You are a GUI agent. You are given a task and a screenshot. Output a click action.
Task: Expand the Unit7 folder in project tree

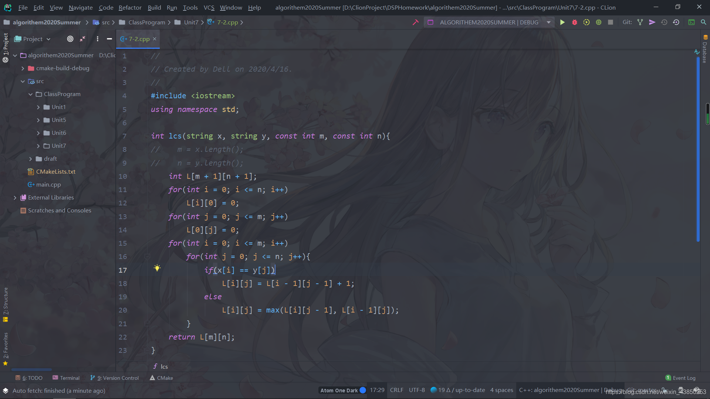tap(39, 145)
